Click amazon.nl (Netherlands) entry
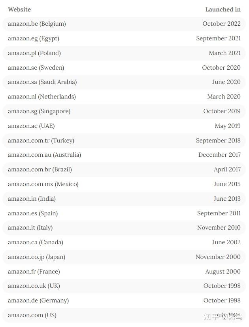The height and width of the screenshot is (327, 249). coord(41,97)
